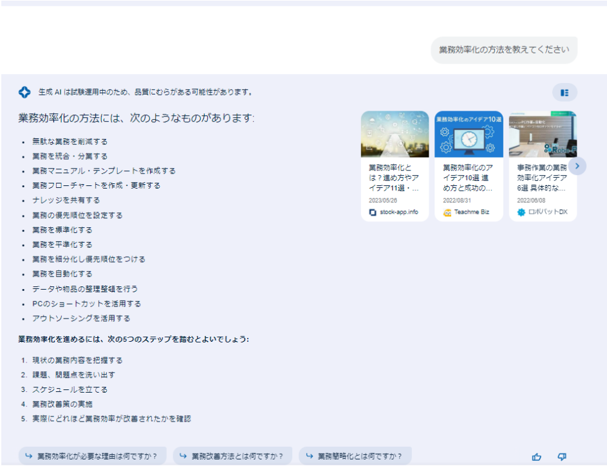Click arrow icon on 業務簡略化とは何ですか chip
The width and height of the screenshot is (607, 466).
pos(308,456)
